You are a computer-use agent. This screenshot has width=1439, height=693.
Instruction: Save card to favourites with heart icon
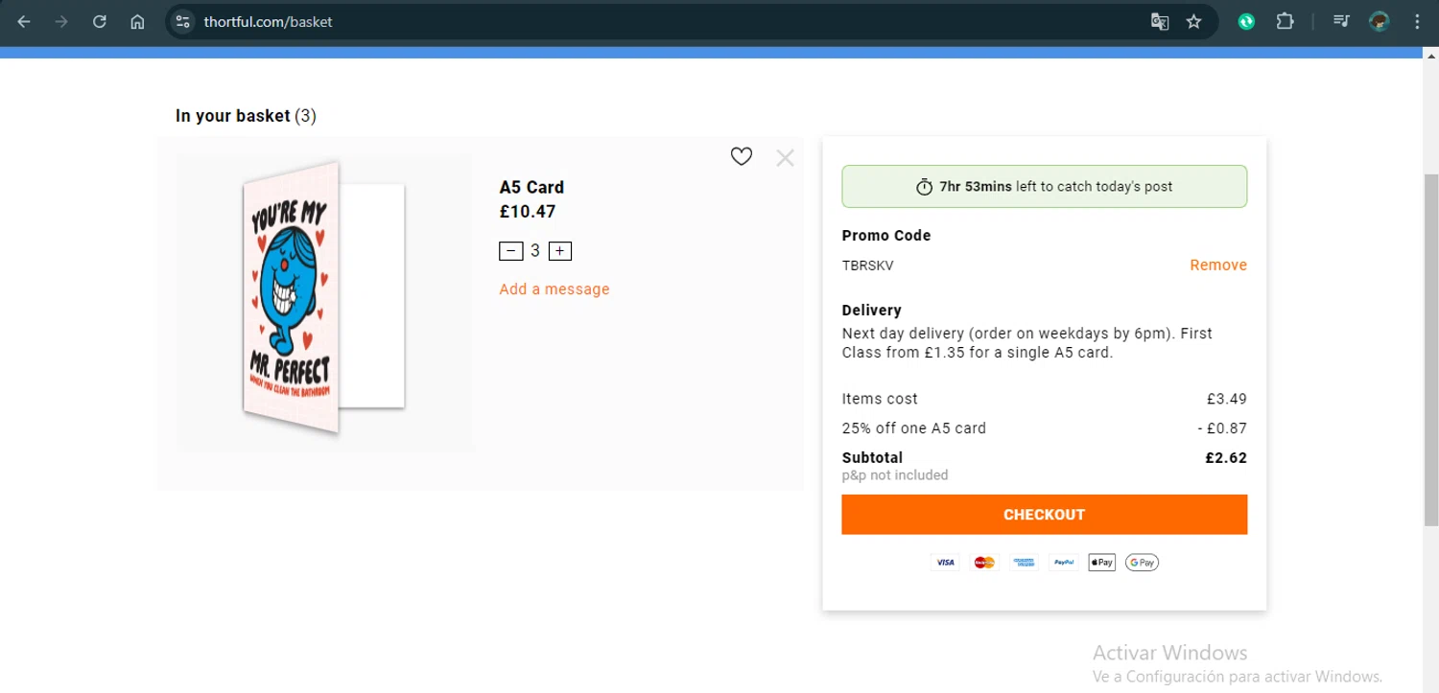(742, 156)
